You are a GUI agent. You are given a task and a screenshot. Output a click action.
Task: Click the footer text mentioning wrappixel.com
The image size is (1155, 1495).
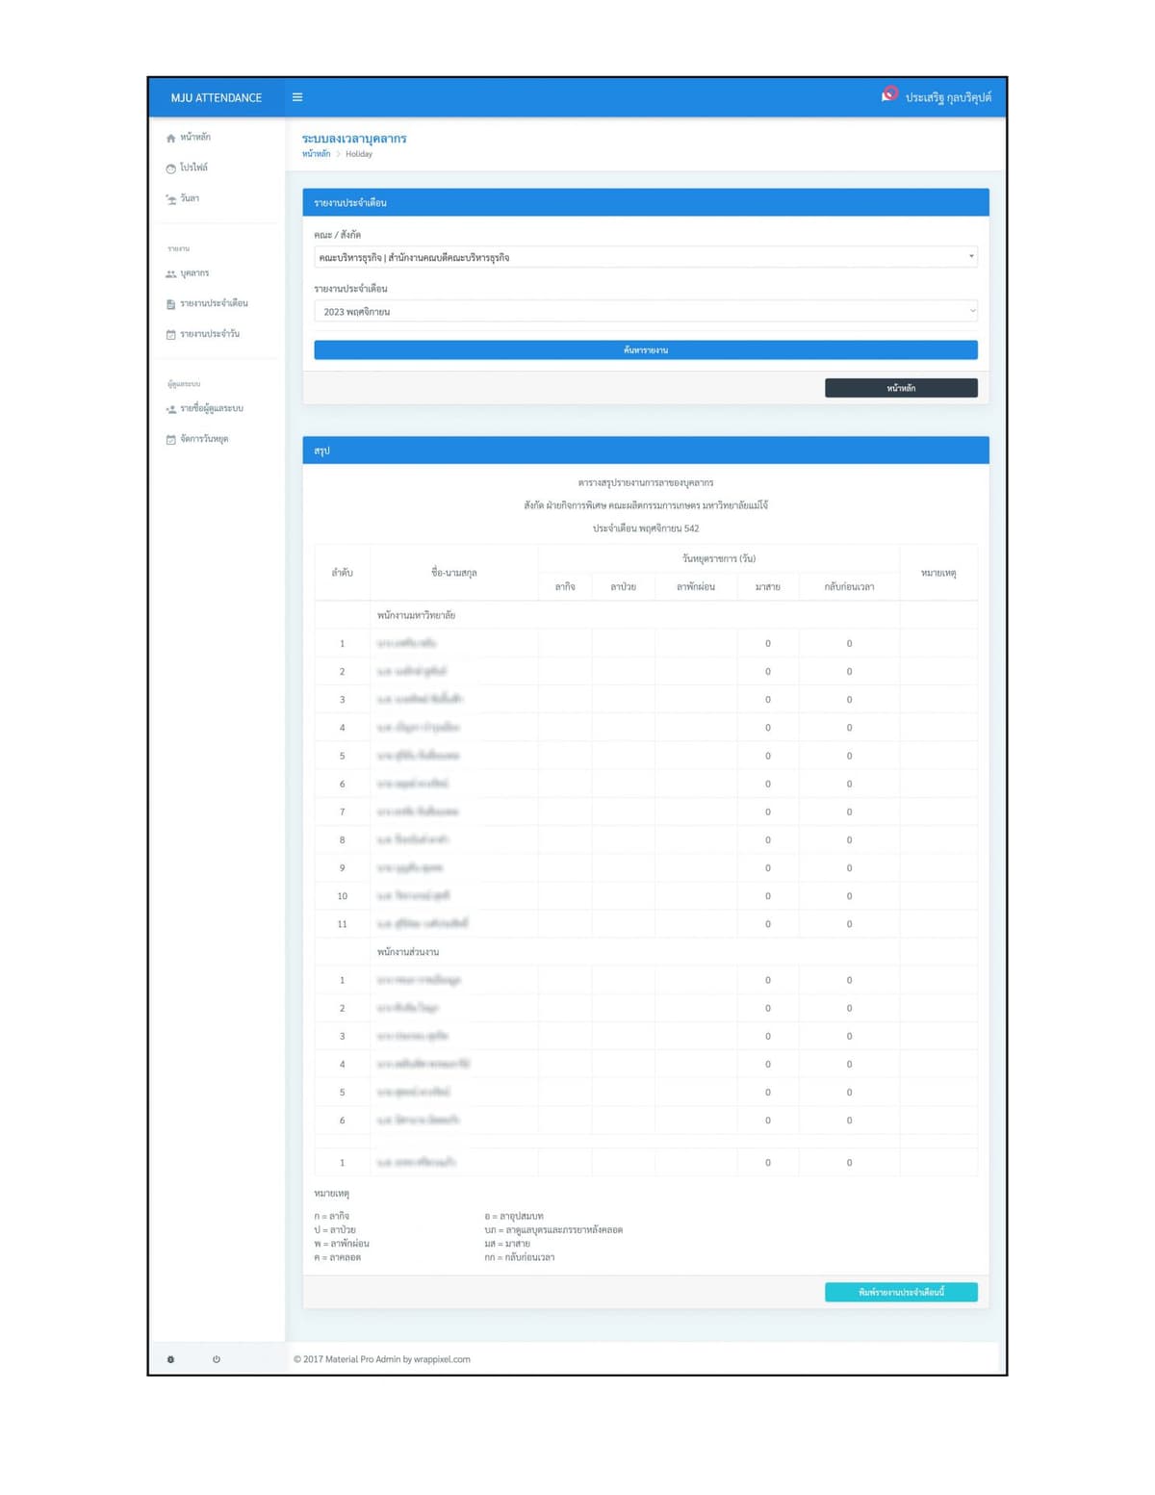382,1359
